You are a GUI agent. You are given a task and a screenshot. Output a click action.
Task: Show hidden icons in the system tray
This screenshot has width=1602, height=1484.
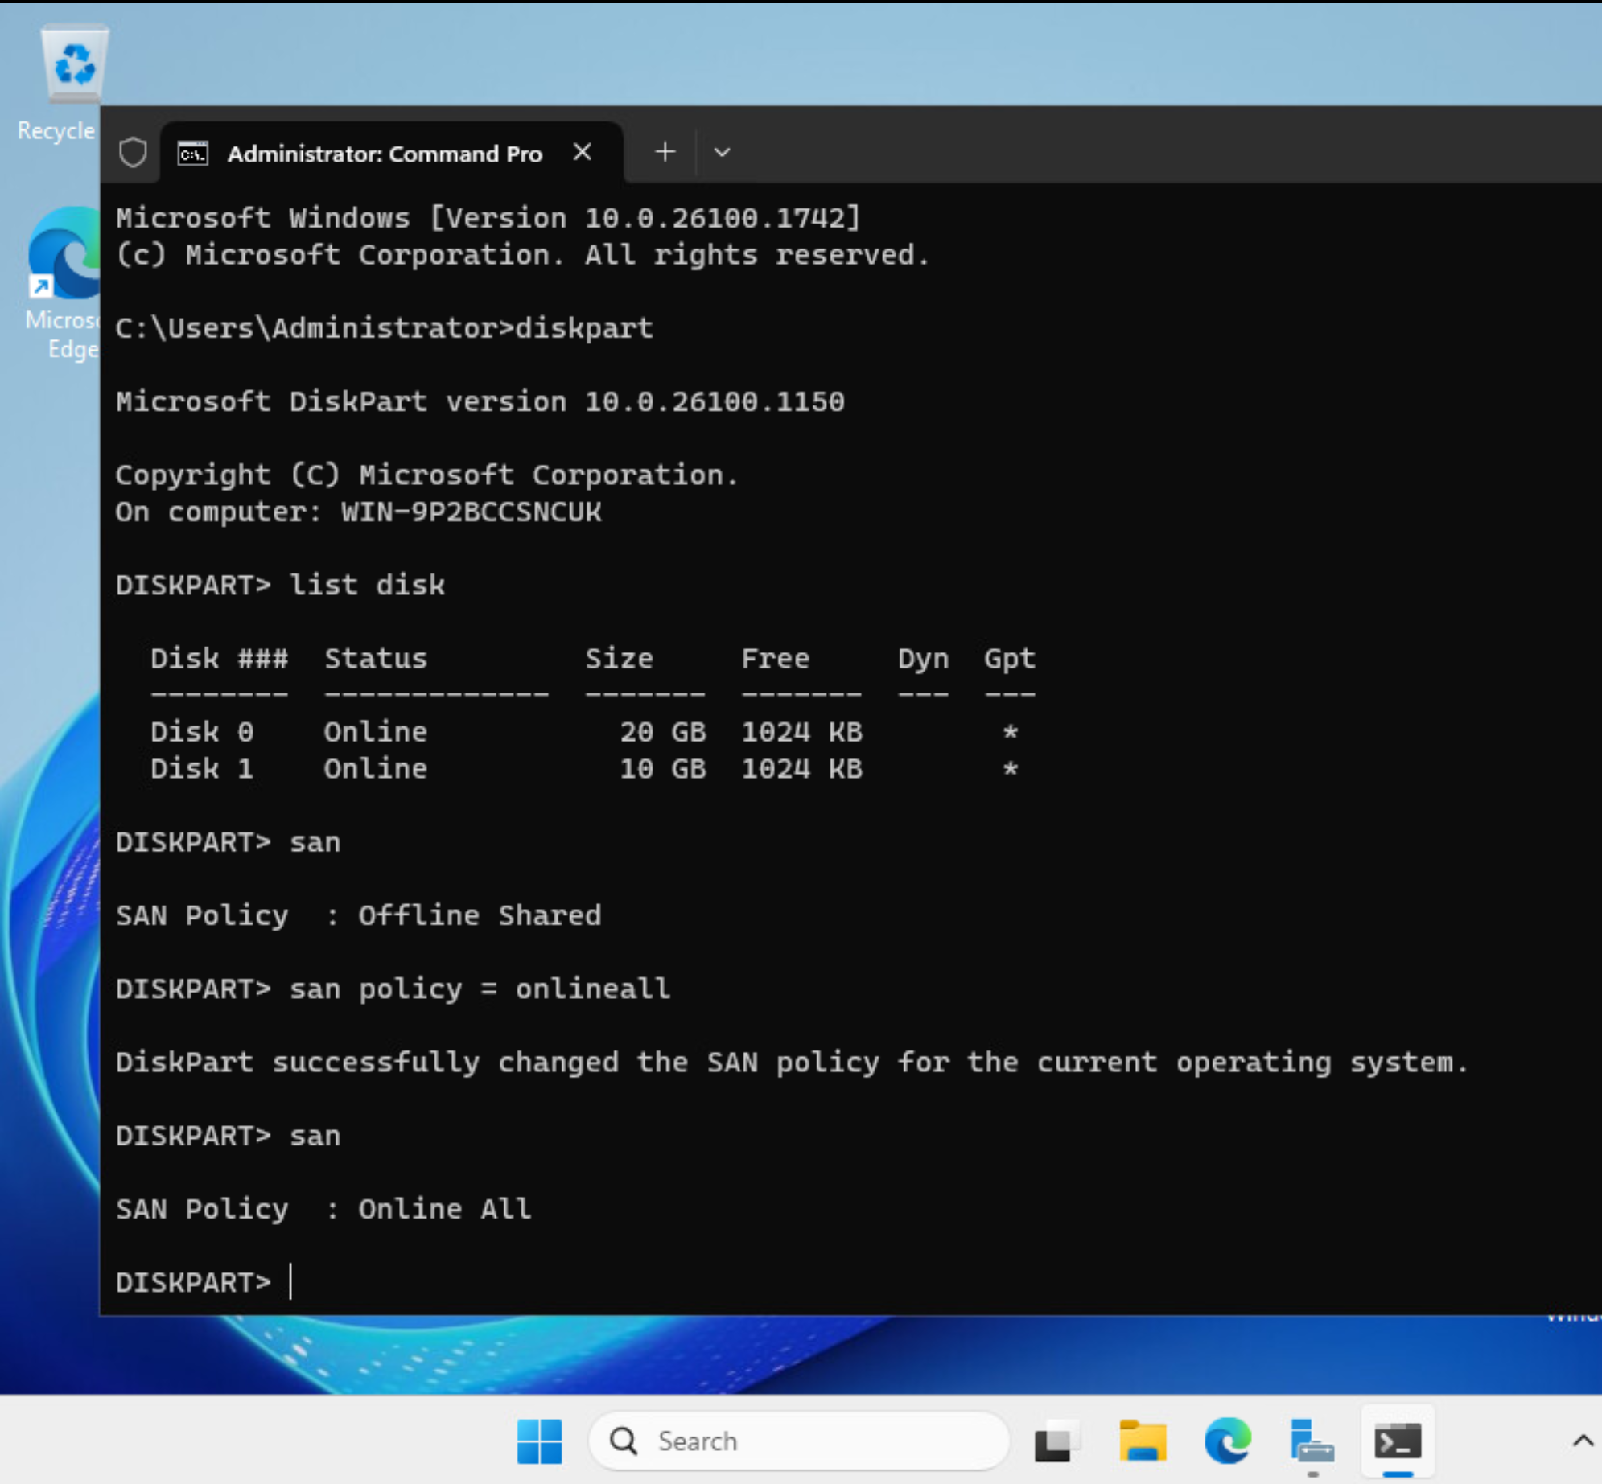(x=1583, y=1441)
